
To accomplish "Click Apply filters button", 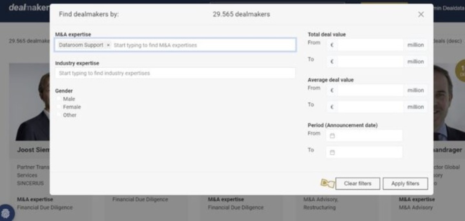I will (405, 184).
